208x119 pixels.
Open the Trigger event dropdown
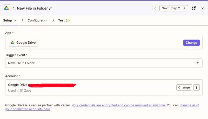tap(104, 63)
